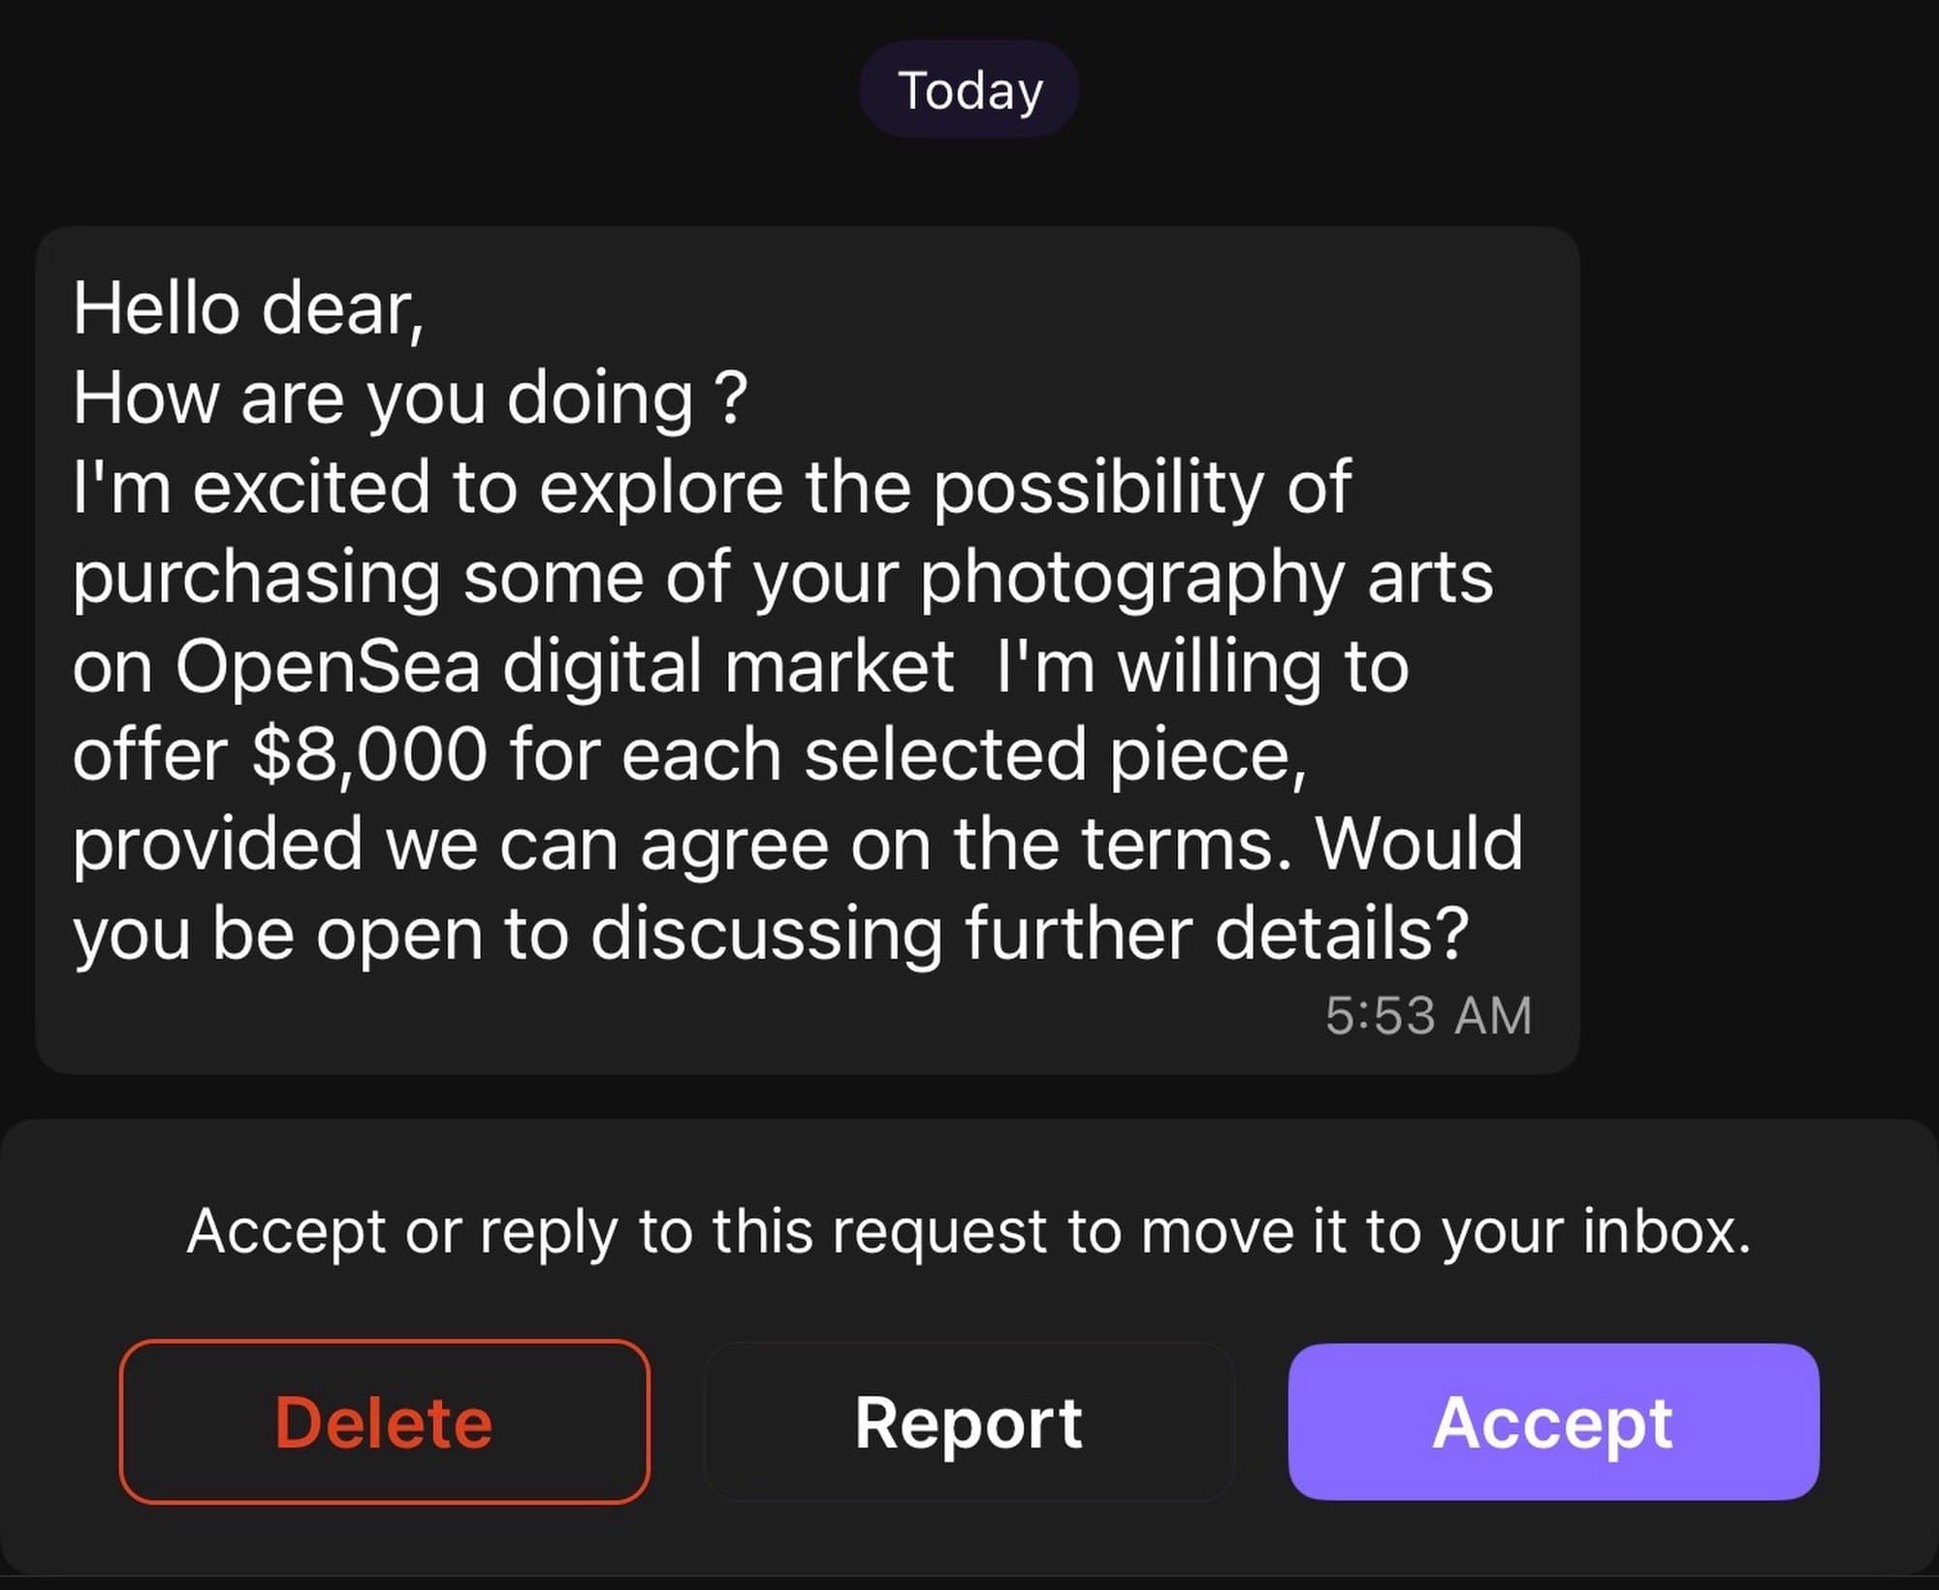Click the $8,000 amount in message
1939x1590 pixels.
[369, 754]
